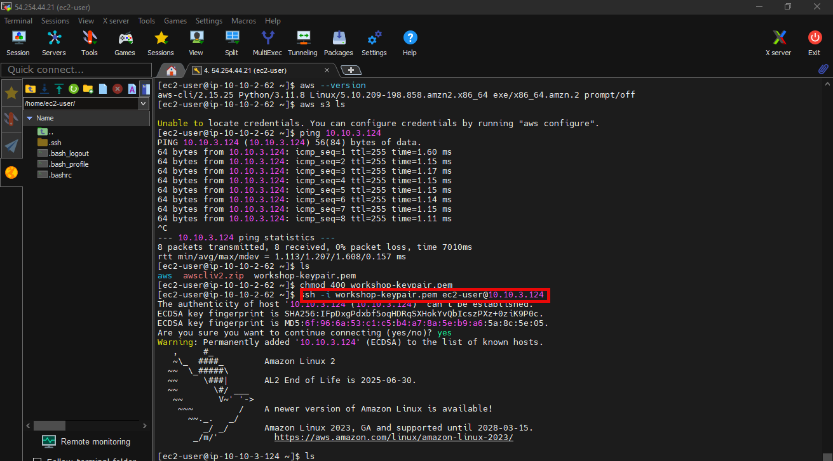The image size is (833, 461).
Task: Click the blue panel icon in SFTP toolbar
Action: point(145,89)
